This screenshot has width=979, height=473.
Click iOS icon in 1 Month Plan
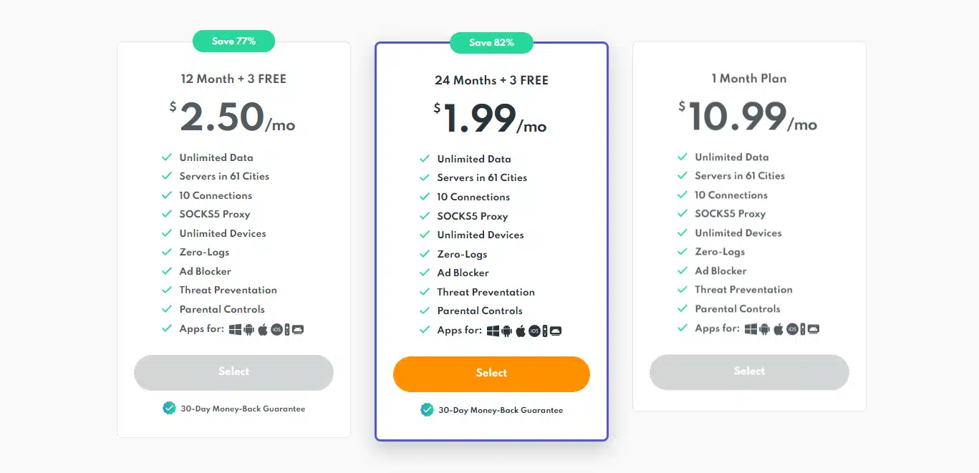[x=792, y=328]
